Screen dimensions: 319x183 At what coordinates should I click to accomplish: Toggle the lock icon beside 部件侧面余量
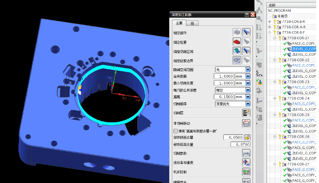(x=247, y=137)
